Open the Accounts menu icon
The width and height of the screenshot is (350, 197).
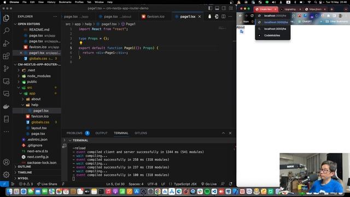coord(6,162)
